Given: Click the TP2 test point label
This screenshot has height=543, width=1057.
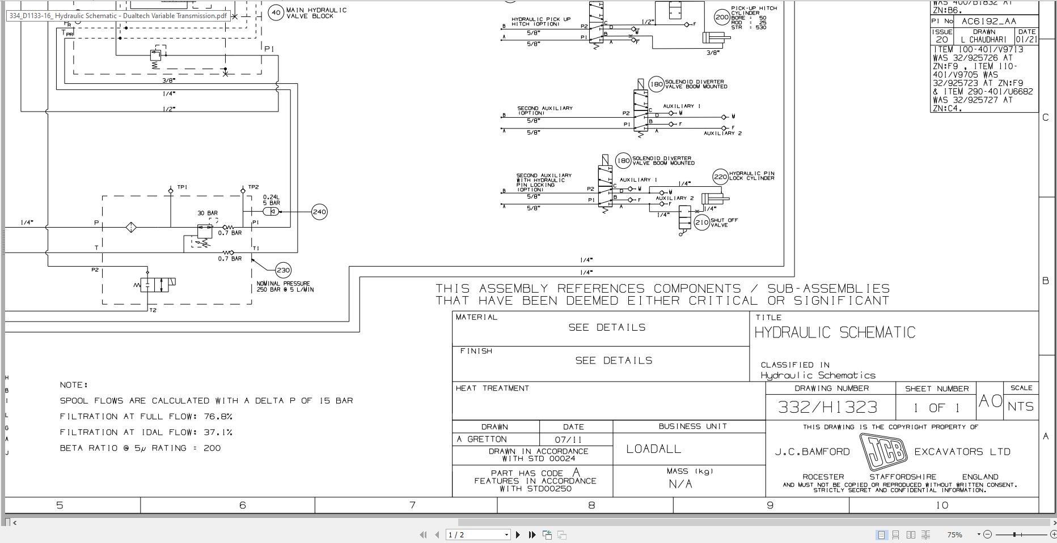Looking at the screenshot, I should pyautogui.click(x=253, y=187).
